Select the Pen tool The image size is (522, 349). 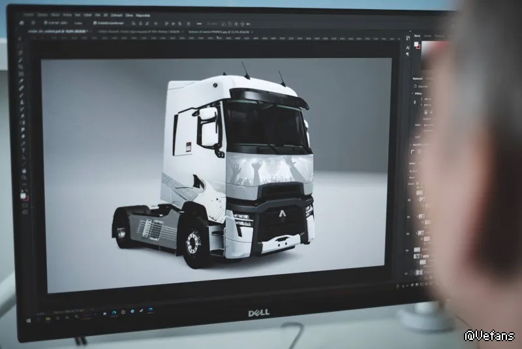point(23,144)
